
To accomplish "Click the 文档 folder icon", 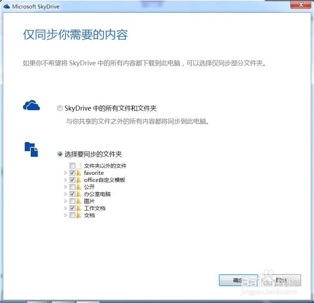I will pyautogui.click(x=79, y=215).
